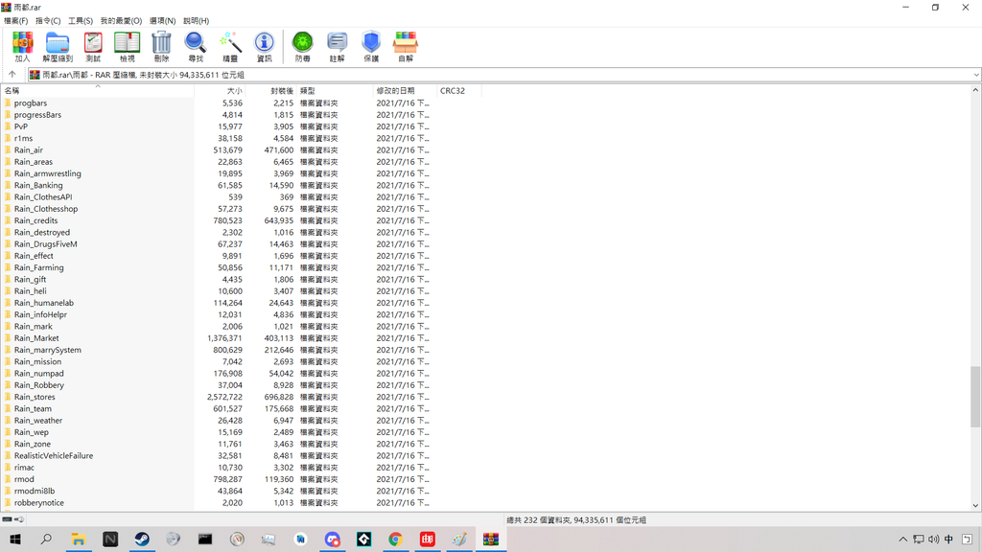Screen dimensions: 982x552
Task: Select the Rain_Banking folder name
Action: (x=38, y=185)
